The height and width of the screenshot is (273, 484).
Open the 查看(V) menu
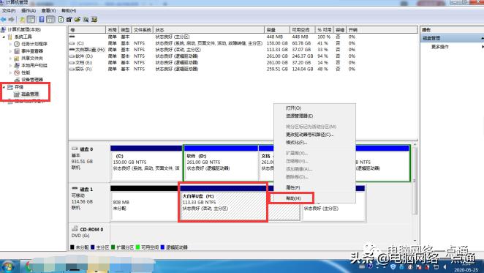tap(48, 10)
